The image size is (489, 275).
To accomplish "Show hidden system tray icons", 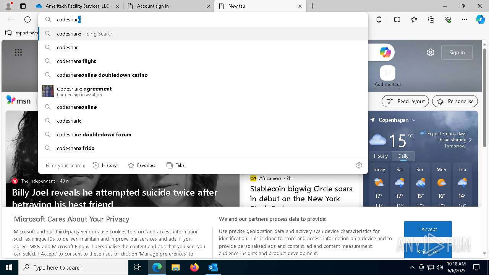I will tap(412, 267).
